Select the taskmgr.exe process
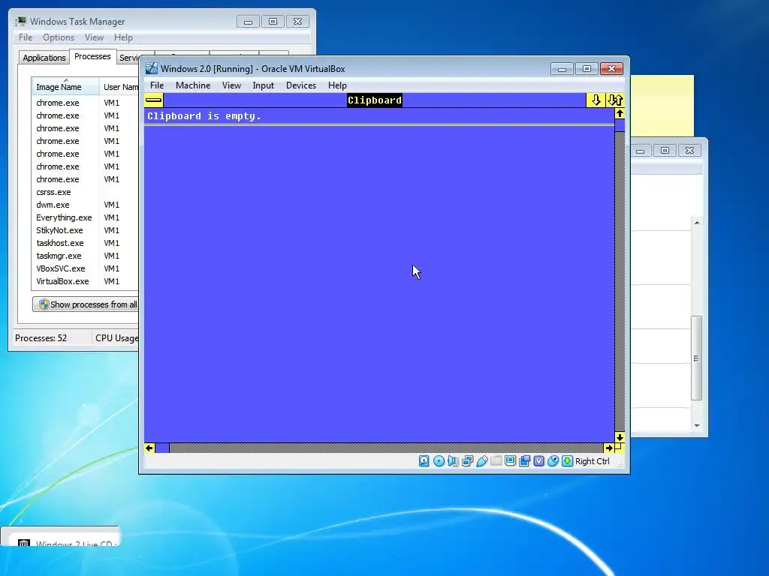769x576 pixels. coord(86,256)
